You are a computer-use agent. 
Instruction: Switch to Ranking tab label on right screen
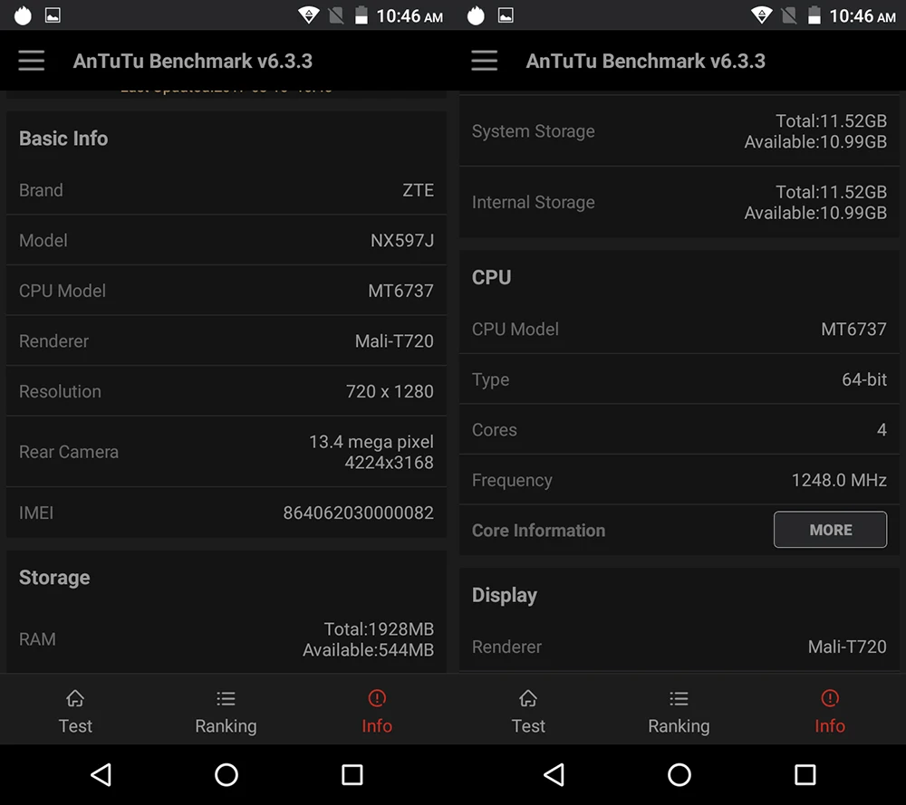coord(679,726)
